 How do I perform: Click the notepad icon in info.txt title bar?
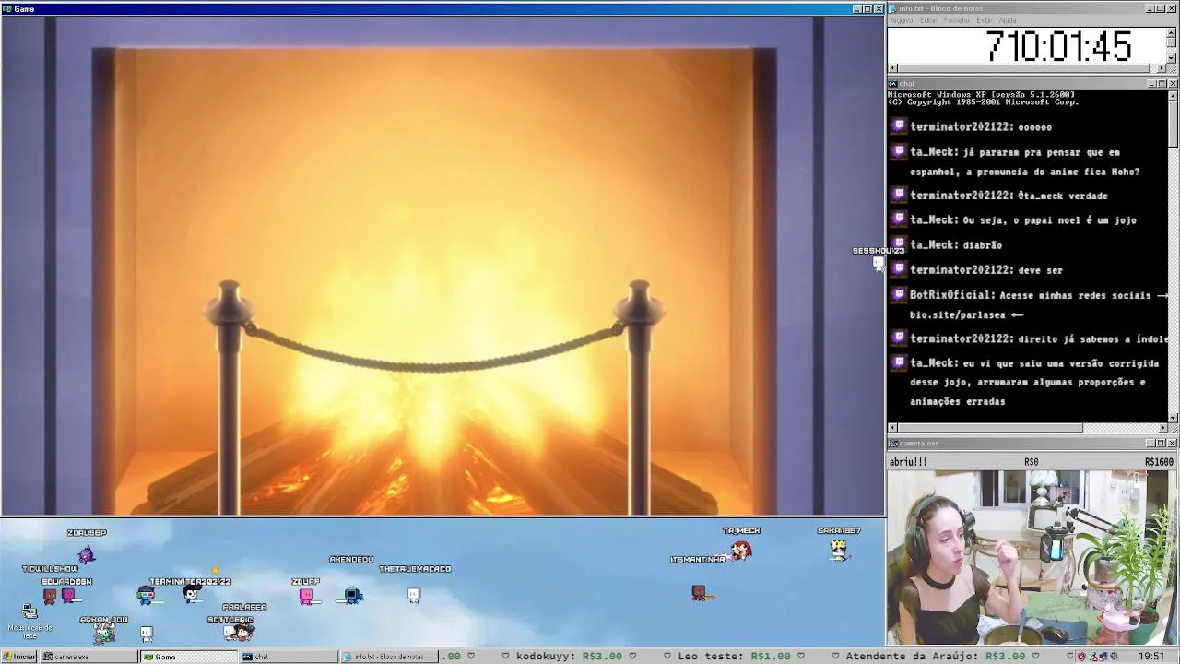(892, 8)
